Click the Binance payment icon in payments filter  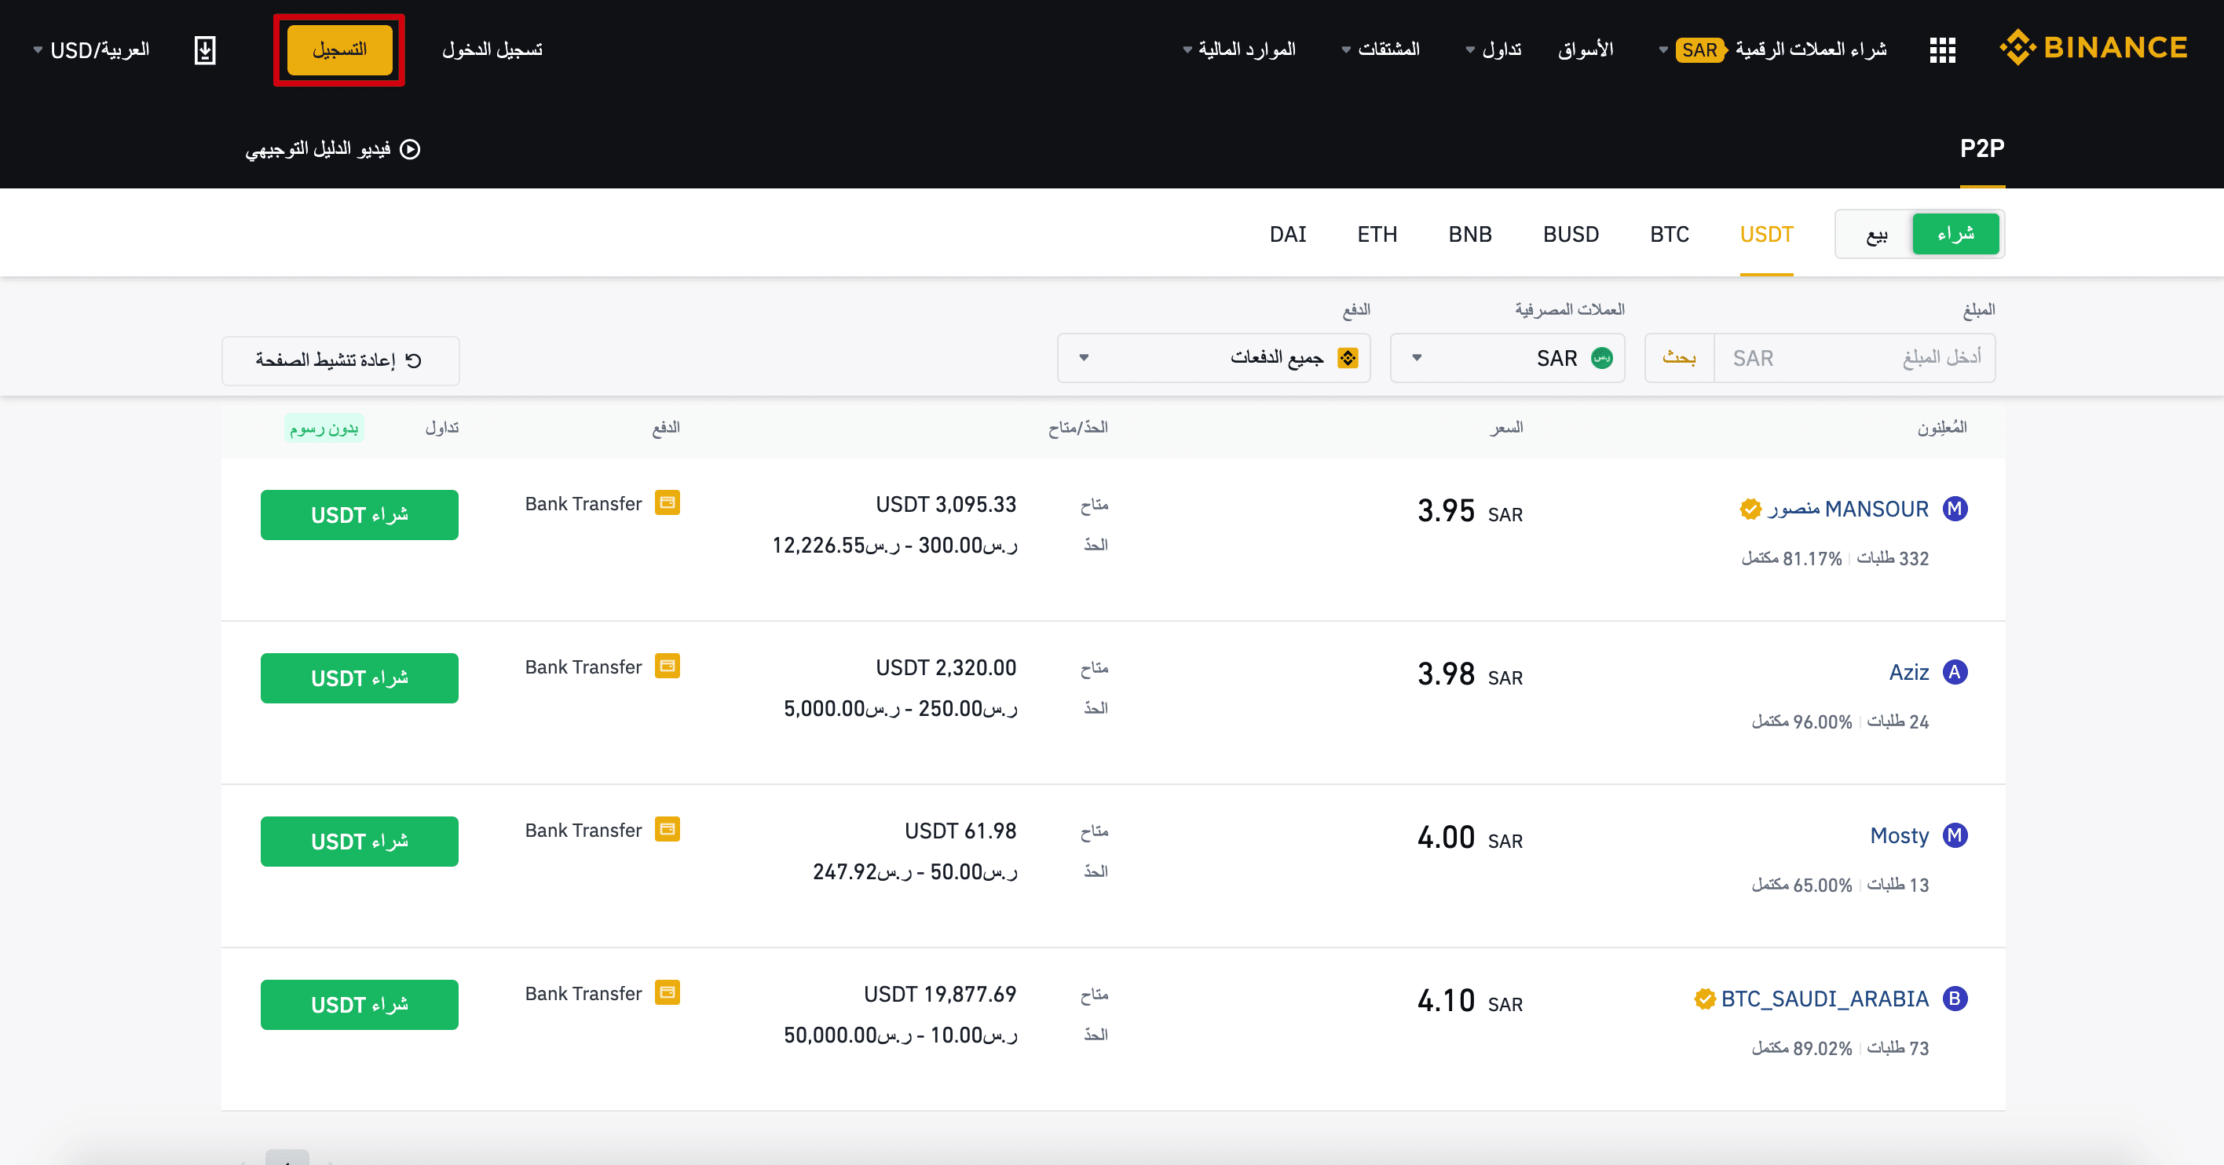[x=1348, y=357]
